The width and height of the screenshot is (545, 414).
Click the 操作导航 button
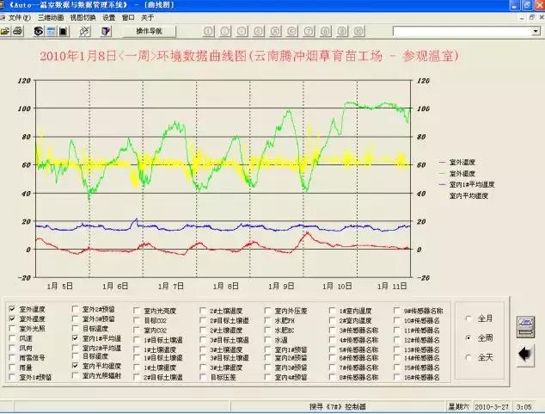click(155, 32)
